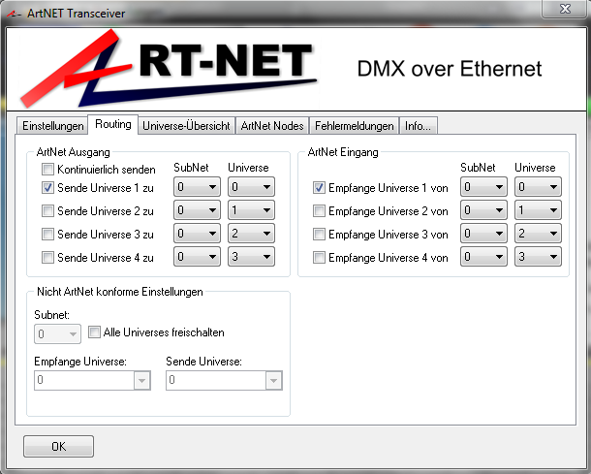
Task: Expand Universe dropdown for Empfange Universe 2
Action: coord(538,210)
